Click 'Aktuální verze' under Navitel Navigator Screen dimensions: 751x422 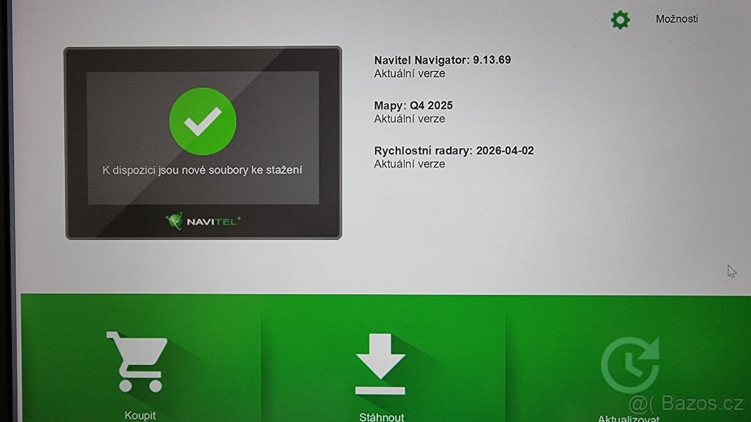(x=409, y=73)
